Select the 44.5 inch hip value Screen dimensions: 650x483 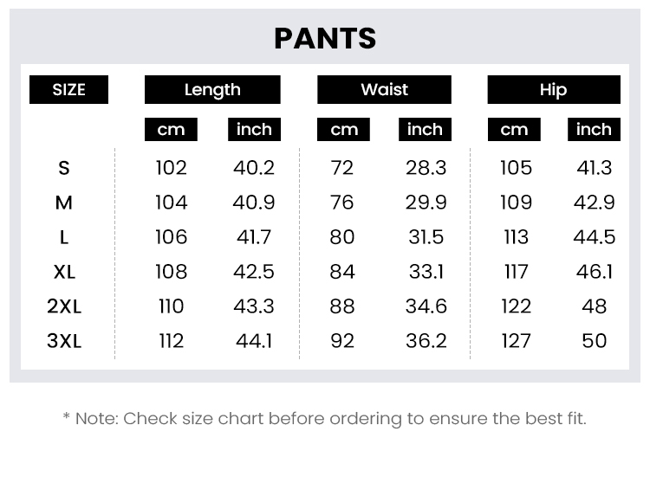coord(594,237)
